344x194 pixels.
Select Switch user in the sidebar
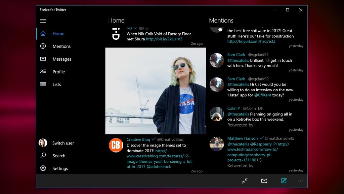click(x=62, y=143)
